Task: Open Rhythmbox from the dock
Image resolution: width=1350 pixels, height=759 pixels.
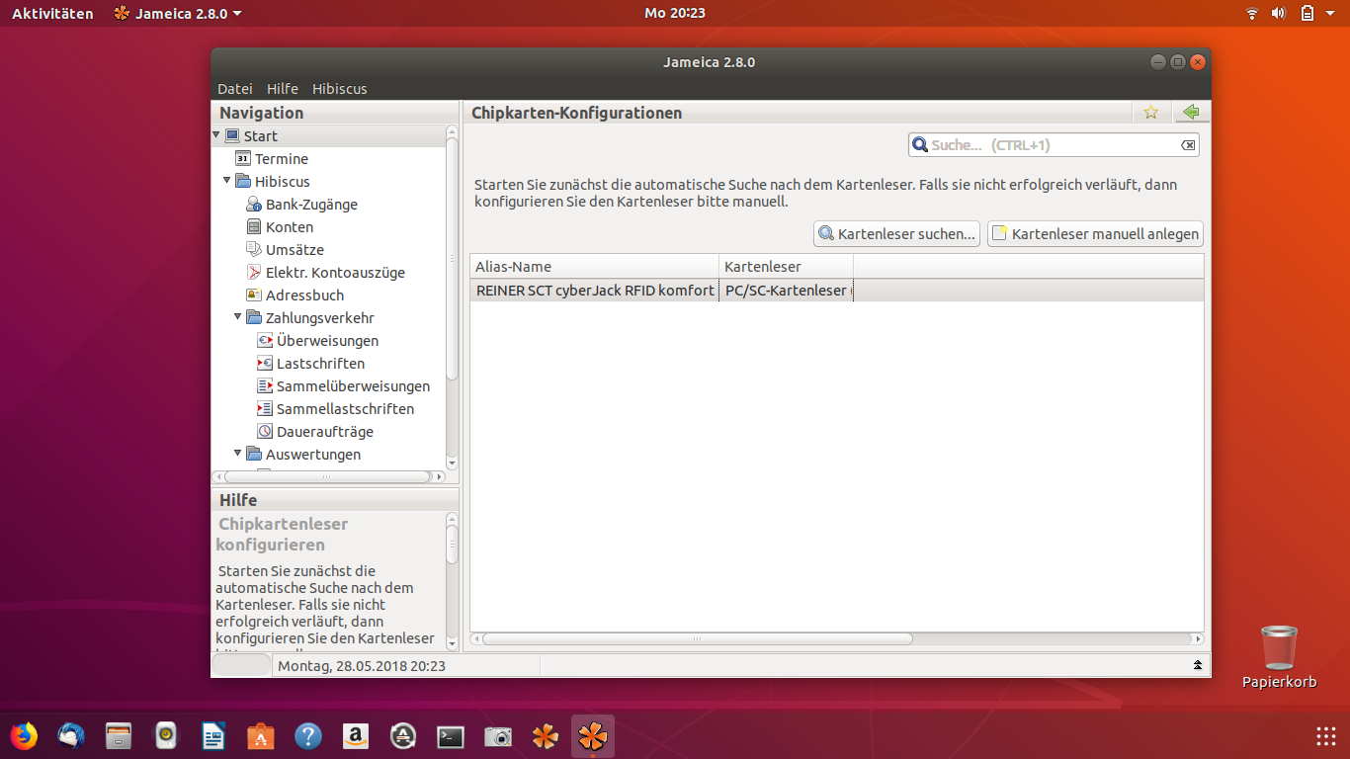Action: [x=166, y=736]
